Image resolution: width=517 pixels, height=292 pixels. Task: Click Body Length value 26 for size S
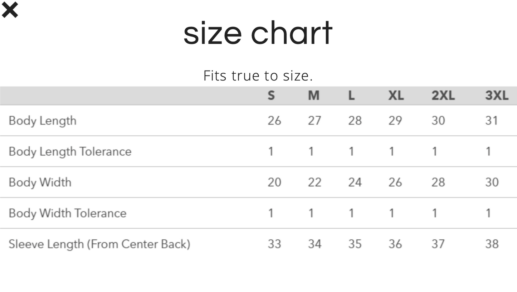point(274,121)
